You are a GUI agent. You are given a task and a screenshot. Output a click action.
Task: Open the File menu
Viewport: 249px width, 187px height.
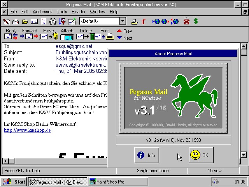click(14, 12)
